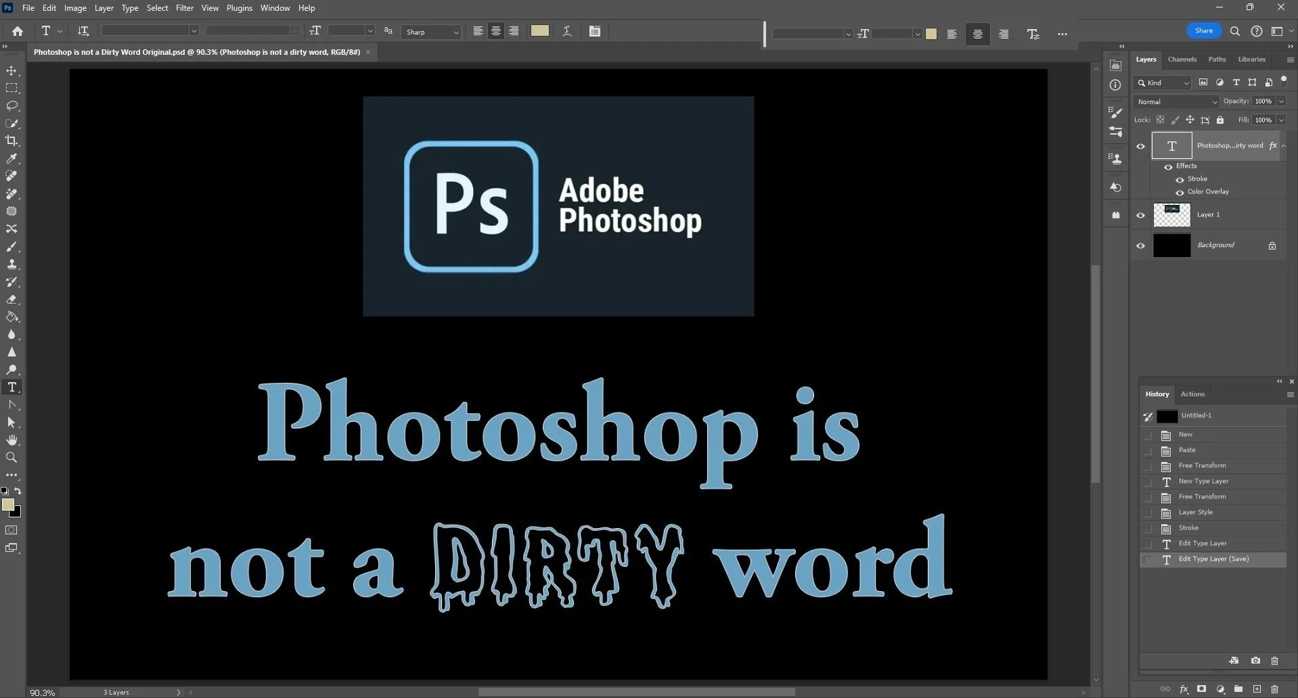Screen dimensions: 1298x698
Task: Switch to the Channels tab
Action: (x=1182, y=60)
